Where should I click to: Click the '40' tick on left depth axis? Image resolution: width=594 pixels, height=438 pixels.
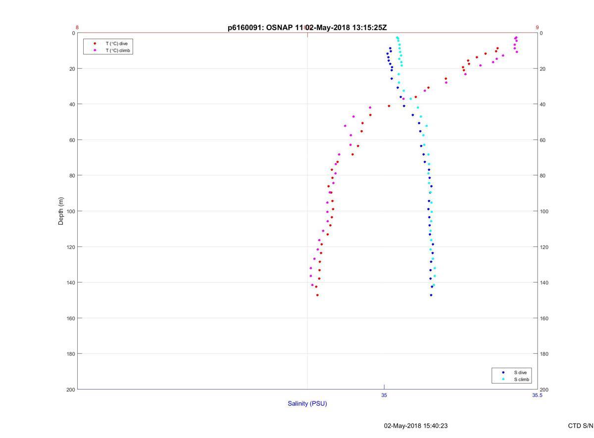click(x=72, y=104)
